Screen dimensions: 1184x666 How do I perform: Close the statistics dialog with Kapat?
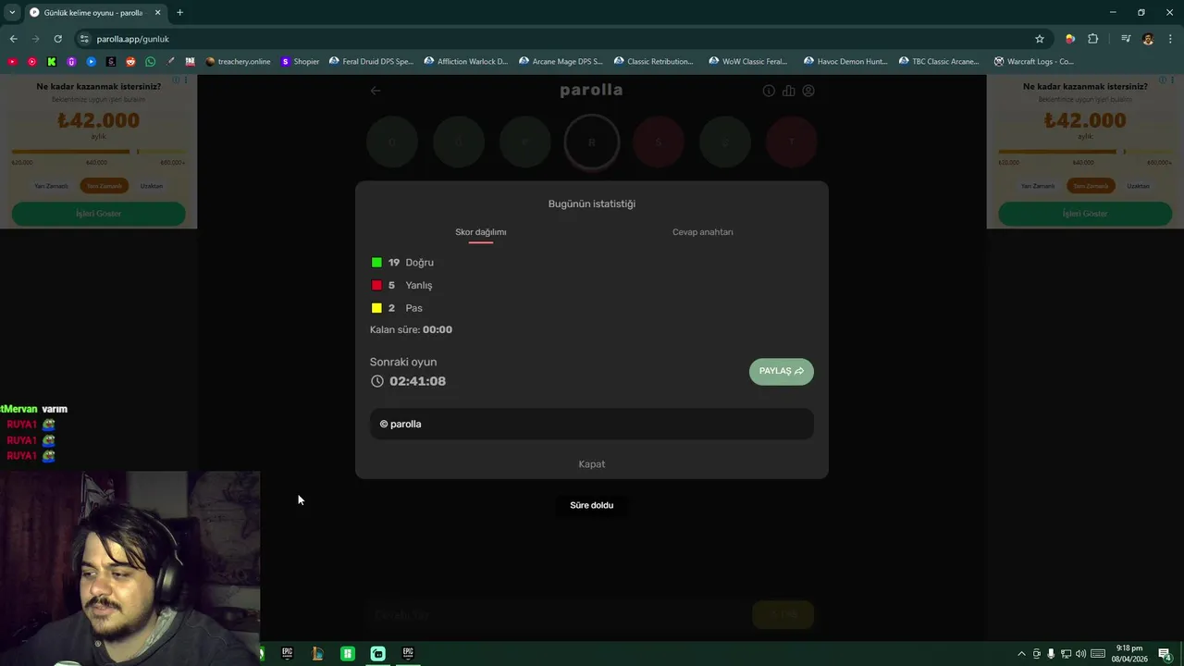pos(592,464)
